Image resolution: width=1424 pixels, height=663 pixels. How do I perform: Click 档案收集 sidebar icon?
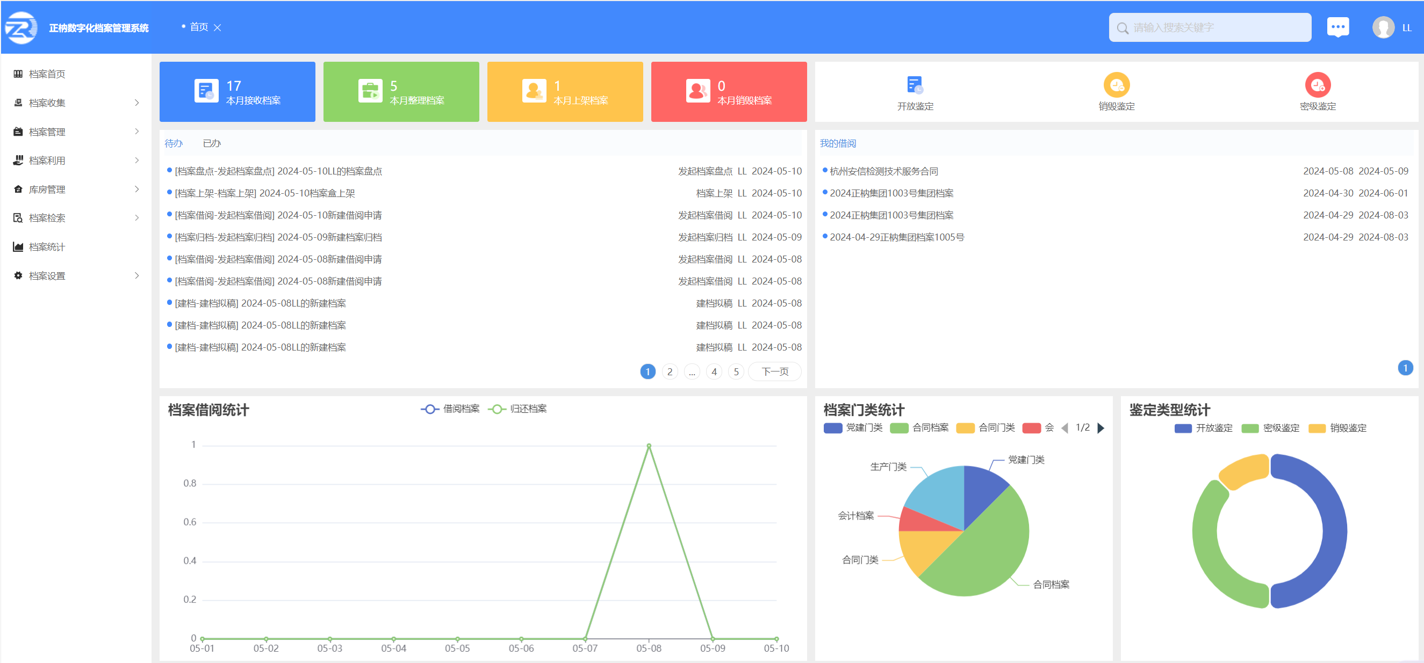pos(18,103)
